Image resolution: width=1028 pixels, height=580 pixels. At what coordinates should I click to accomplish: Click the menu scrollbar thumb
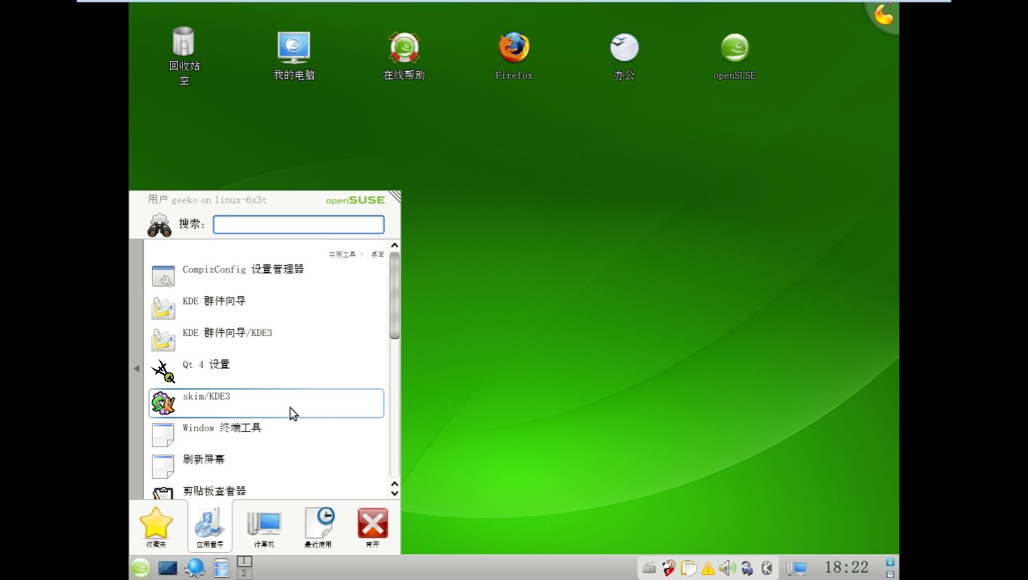395,296
